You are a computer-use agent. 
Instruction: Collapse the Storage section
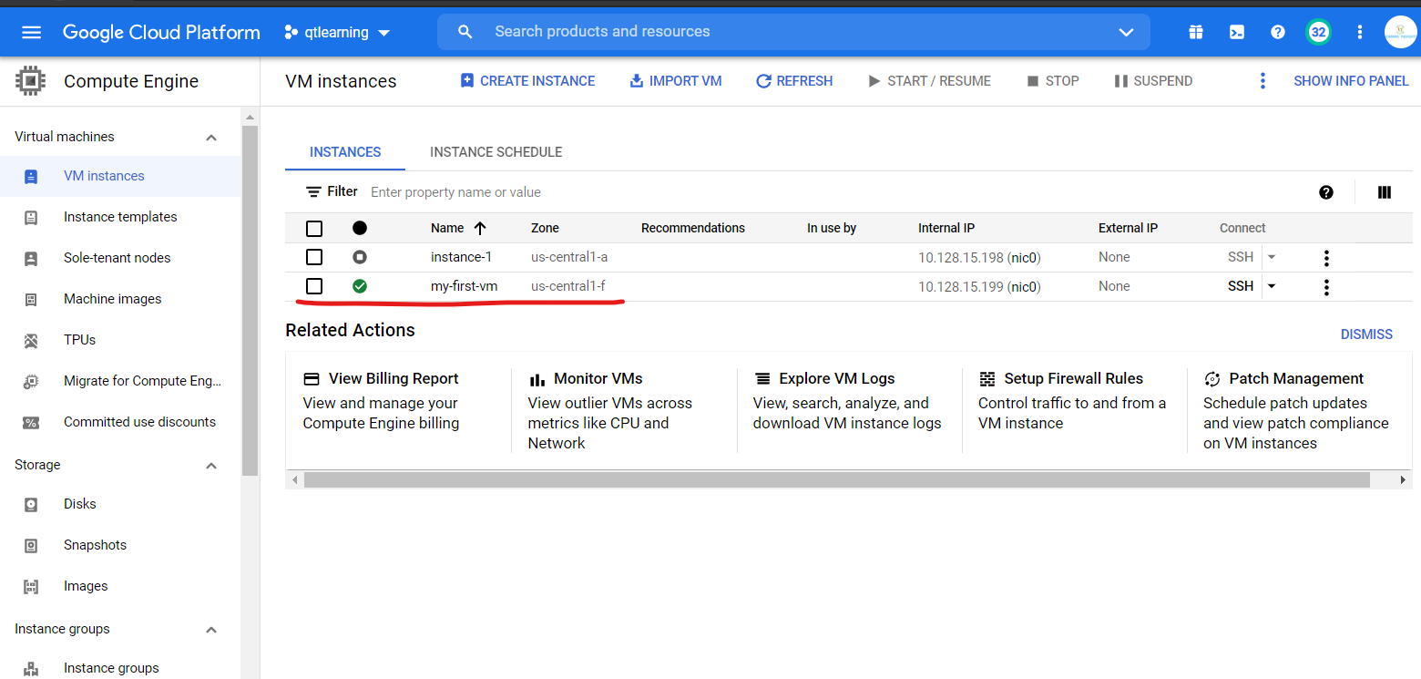pos(211,466)
